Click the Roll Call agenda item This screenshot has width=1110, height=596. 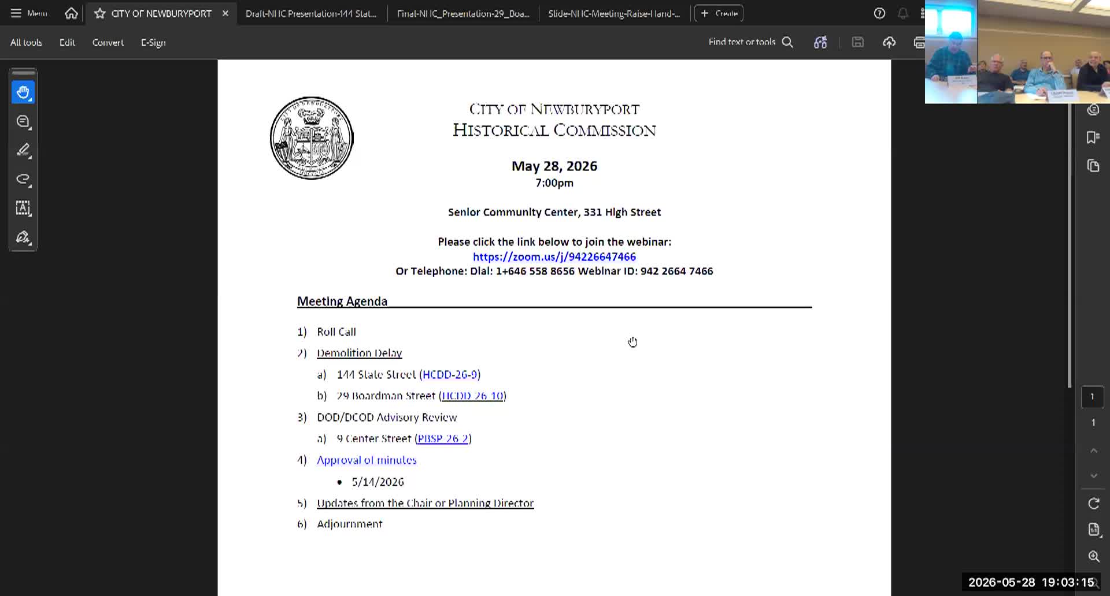[336, 332]
